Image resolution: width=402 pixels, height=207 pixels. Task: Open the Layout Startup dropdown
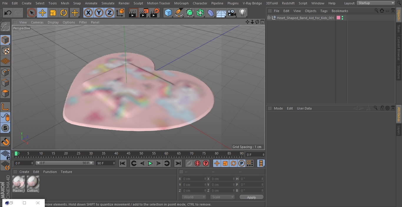pos(376,3)
